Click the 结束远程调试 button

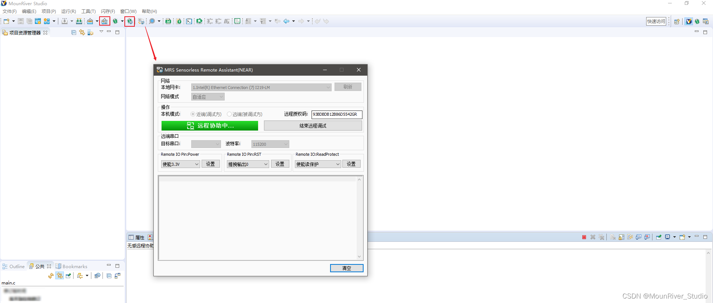click(313, 126)
